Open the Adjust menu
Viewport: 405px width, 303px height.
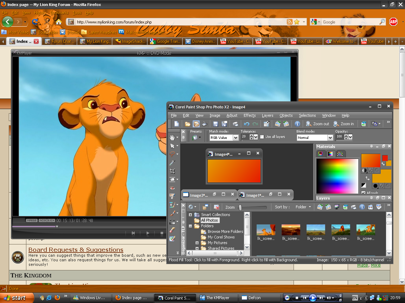(232, 115)
